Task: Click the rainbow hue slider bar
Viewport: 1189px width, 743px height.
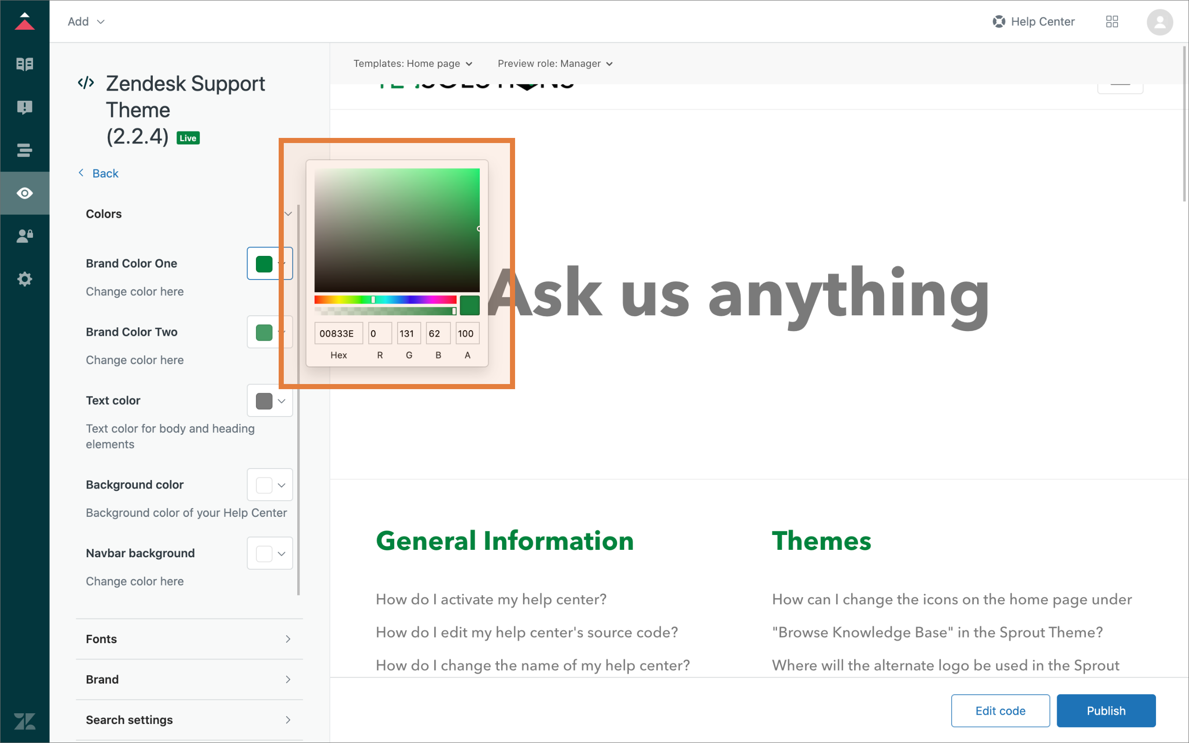Action: 385,299
